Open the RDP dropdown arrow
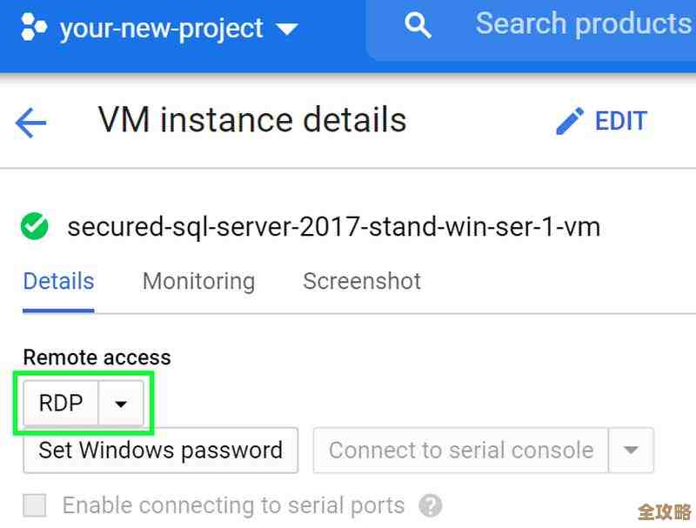 [x=121, y=402]
